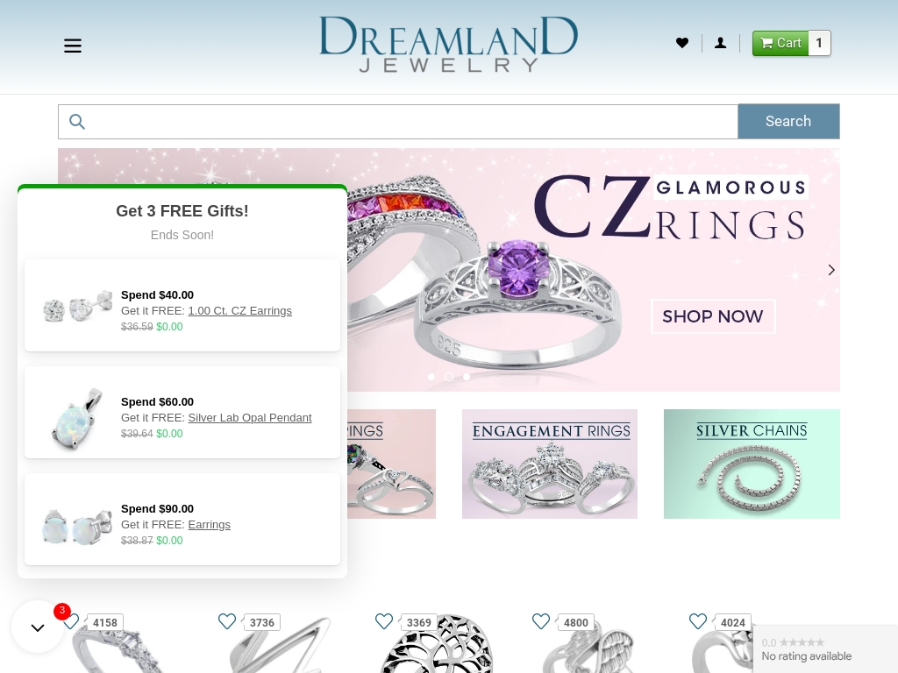Click SHOP NOW on CZ Rings banner
This screenshot has width=898, height=673.
[x=713, y=316]
